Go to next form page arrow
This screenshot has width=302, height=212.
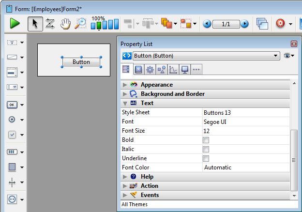point(244,24)
